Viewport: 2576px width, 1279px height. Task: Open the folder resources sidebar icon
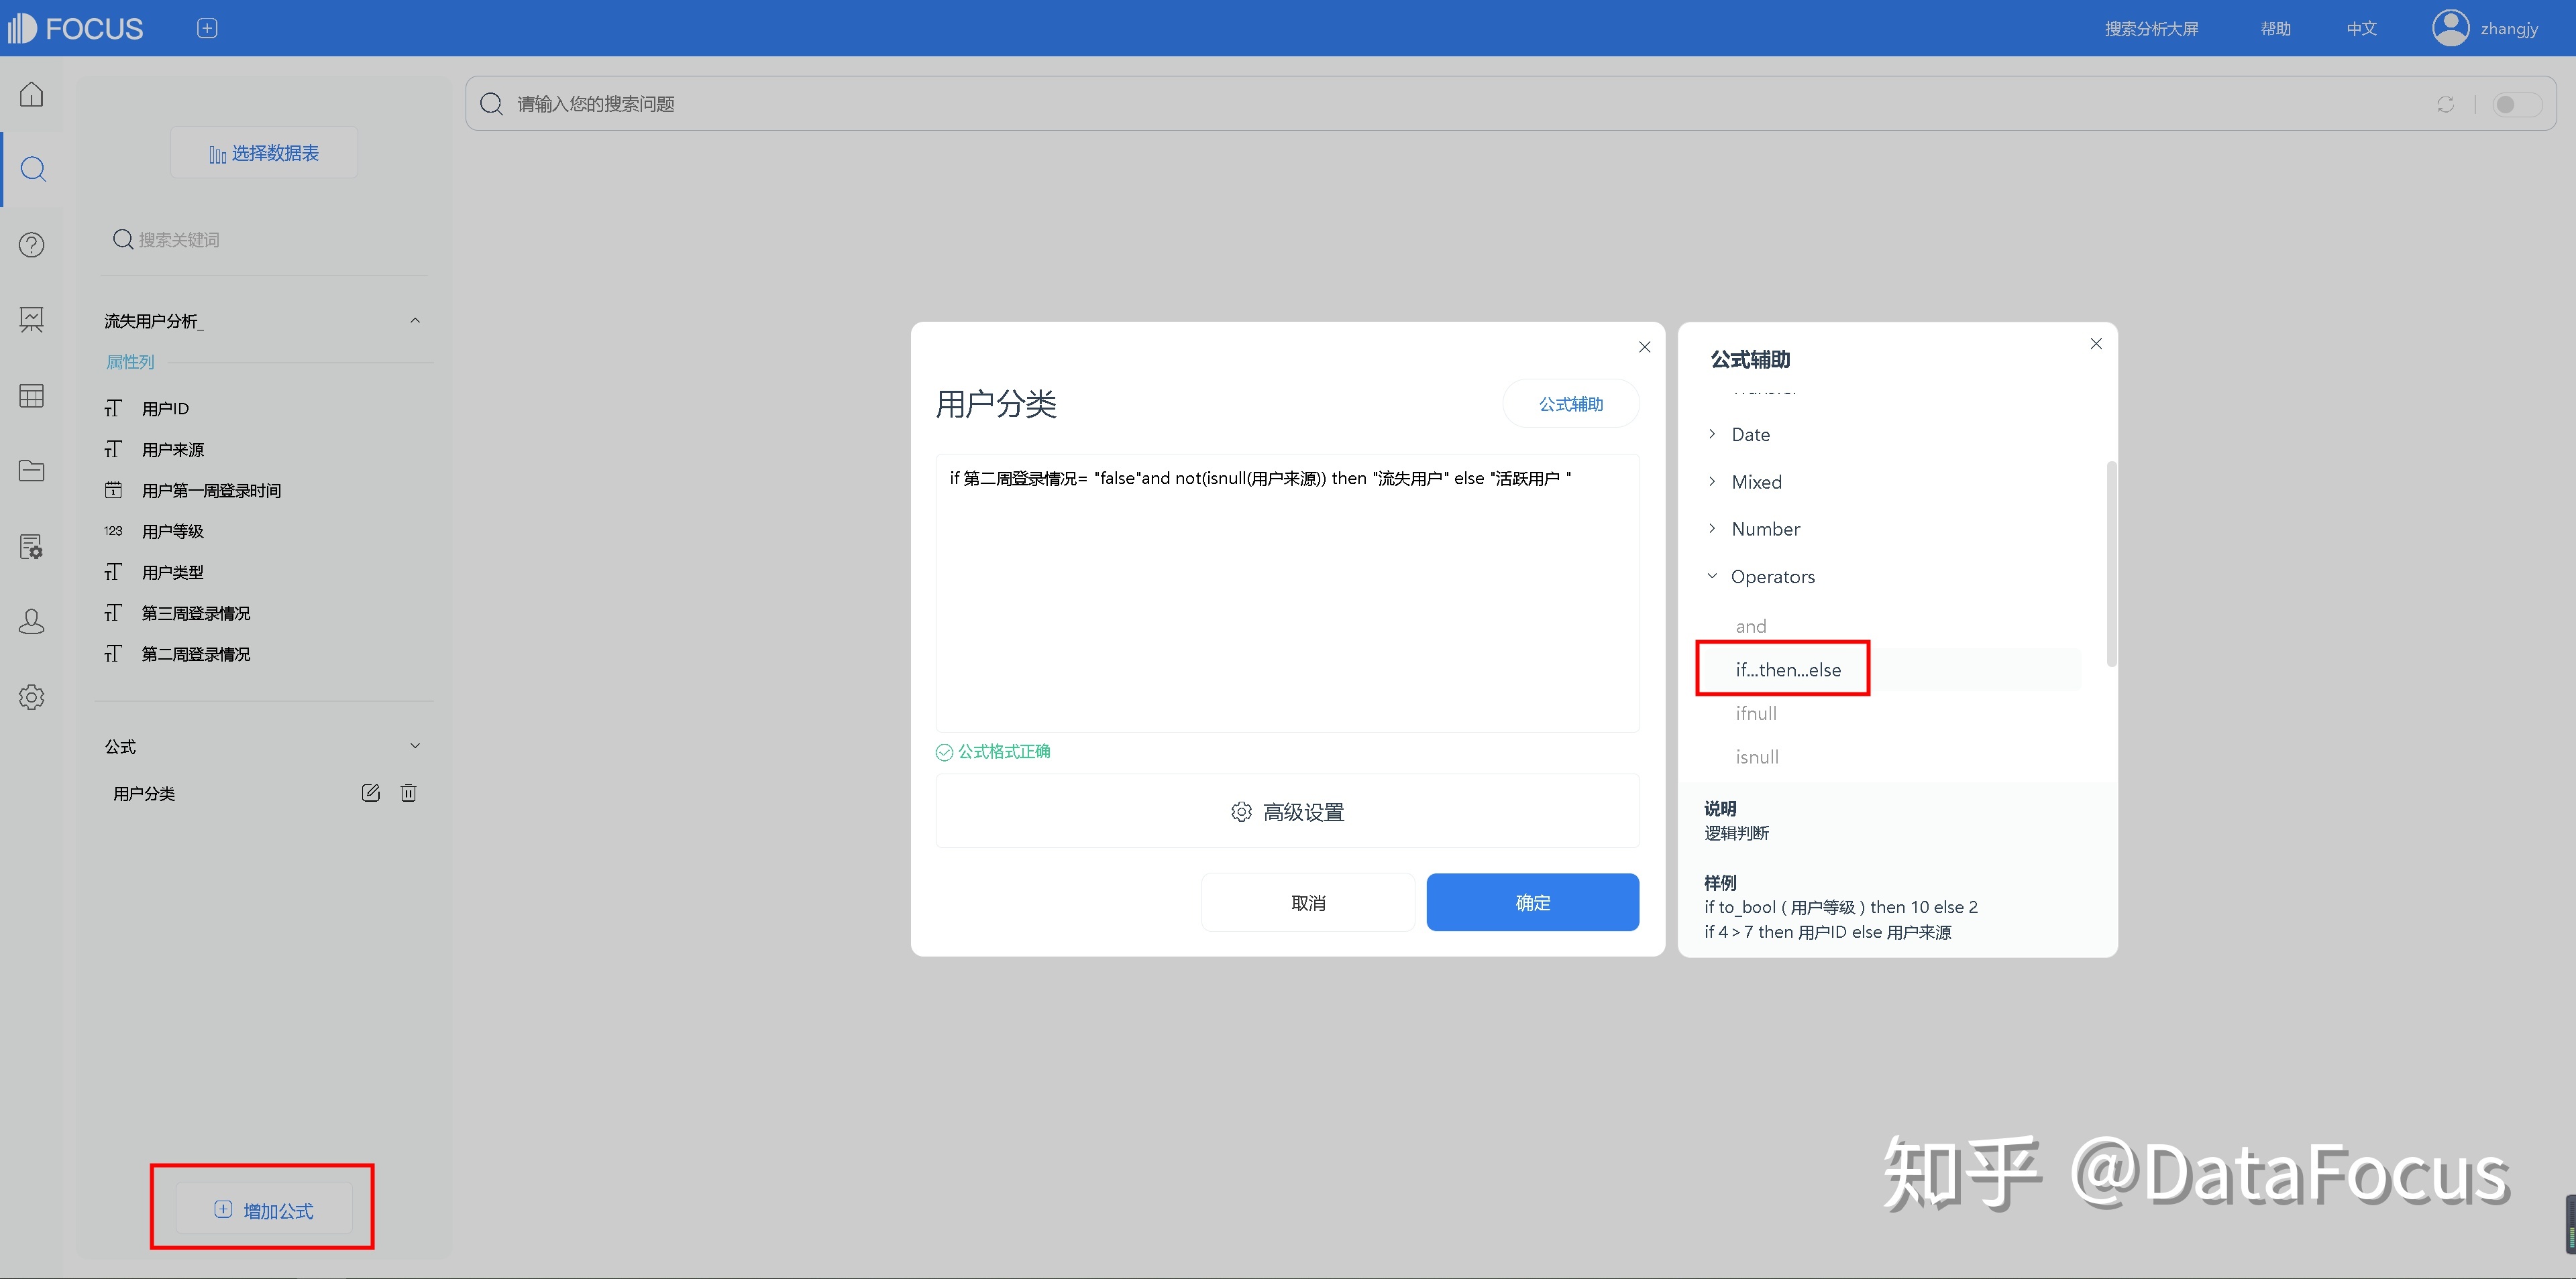[x=32, y=471]
